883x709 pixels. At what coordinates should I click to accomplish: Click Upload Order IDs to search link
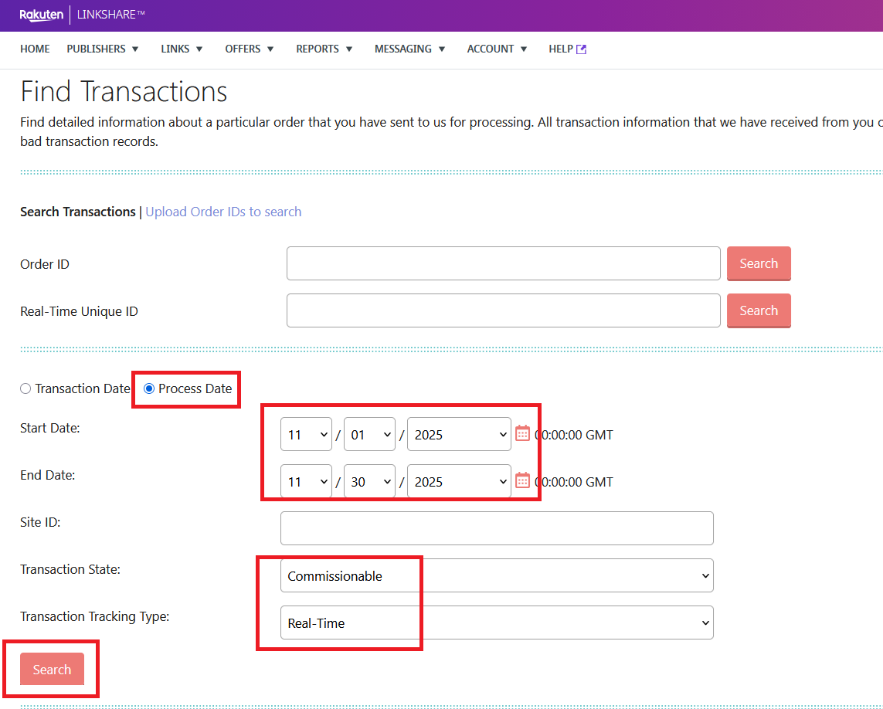pos(223,212)
